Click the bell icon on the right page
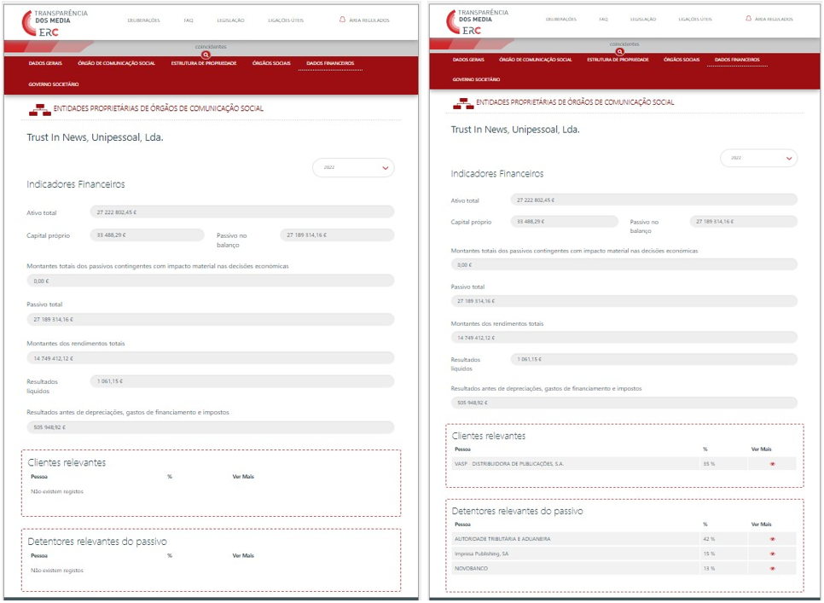Image resolution: width=824 pixels, height=603 pixels. 749,18
